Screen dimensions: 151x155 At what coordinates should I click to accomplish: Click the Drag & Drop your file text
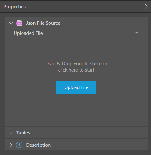[x=76, y=64]
